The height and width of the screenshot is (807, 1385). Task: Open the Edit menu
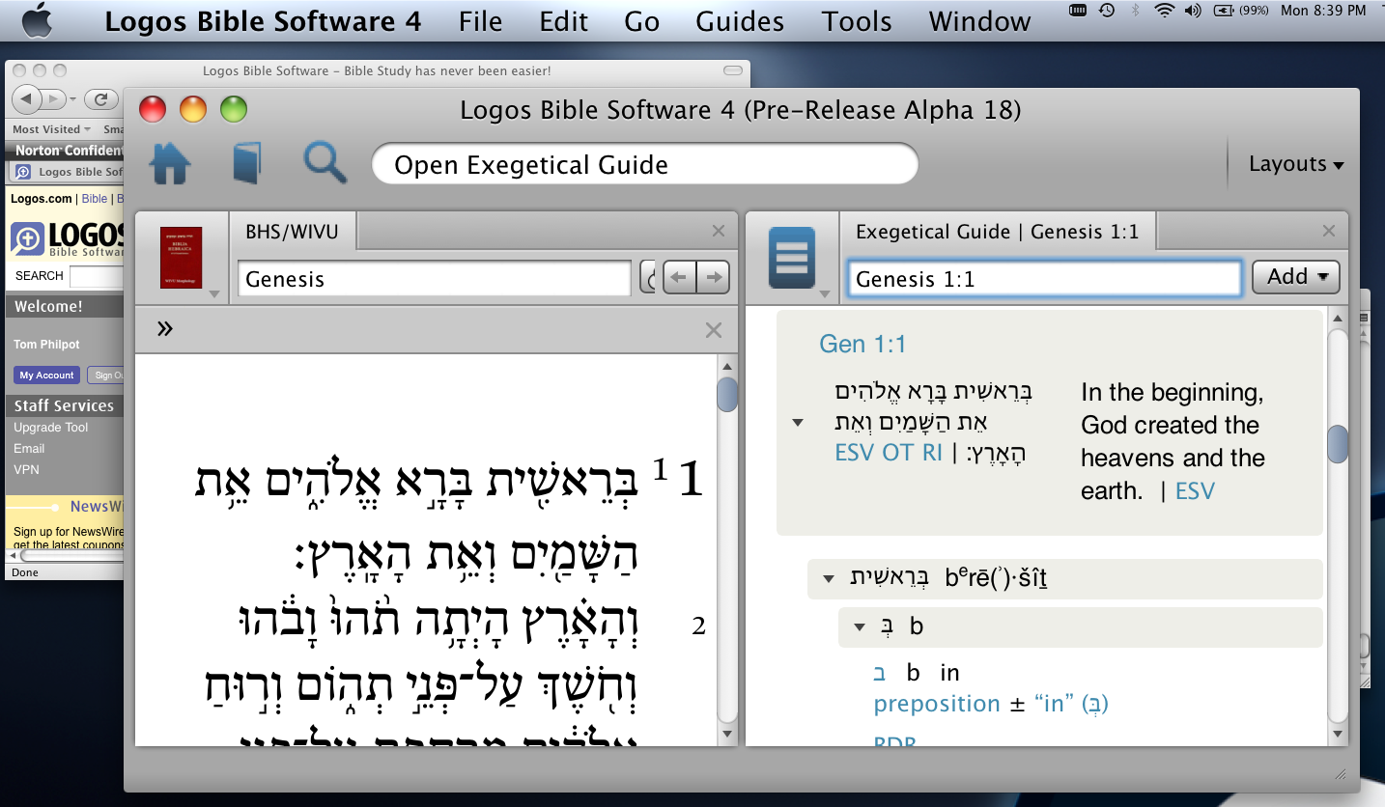pos(564,20)
